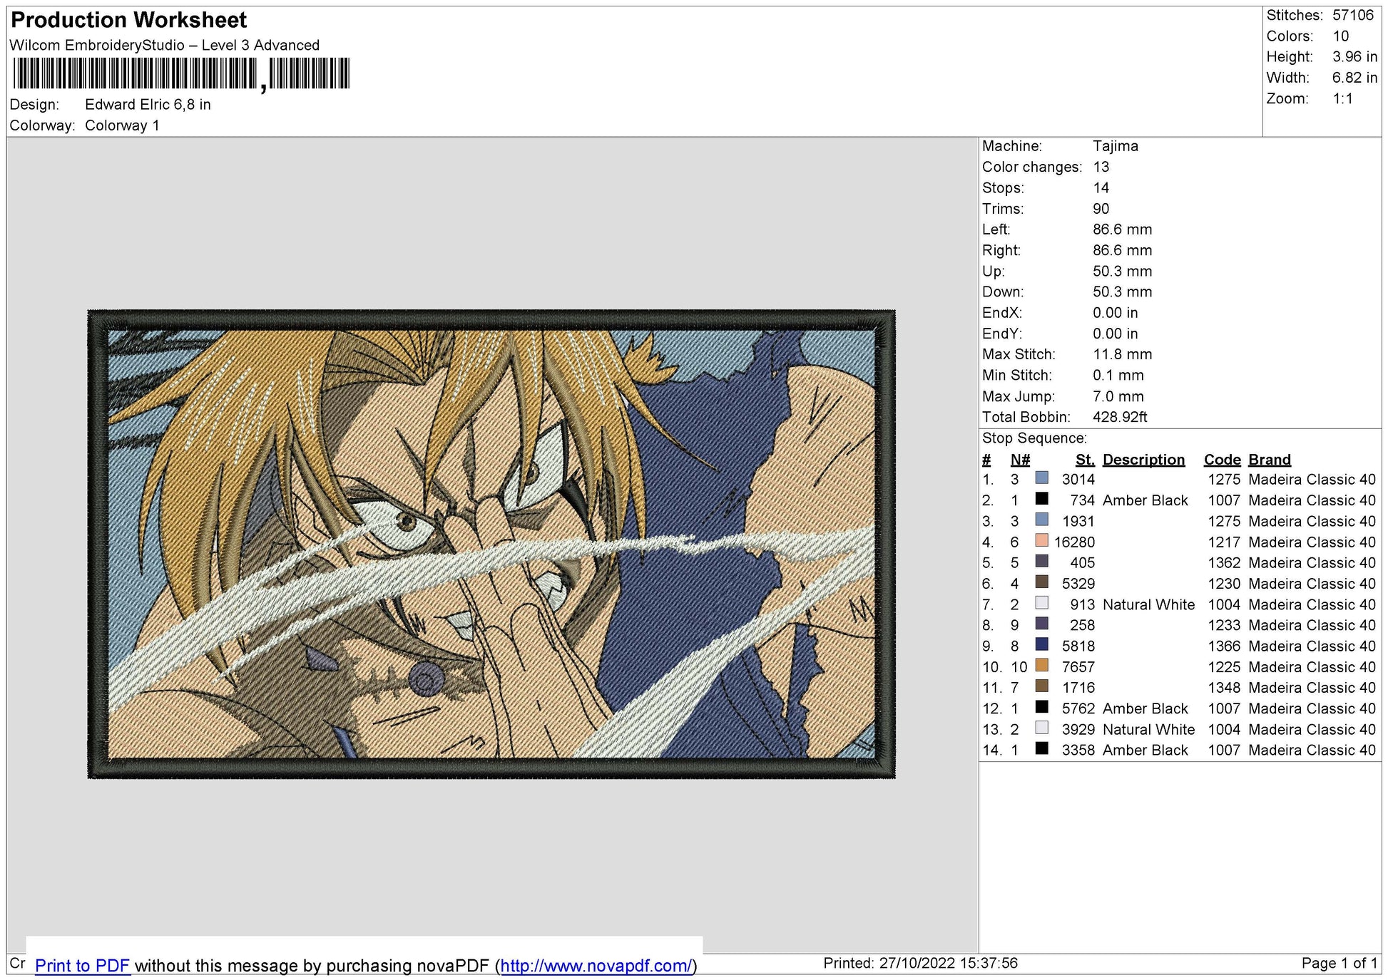Click the 'Stop Sequence:' label
The height and width of the screenshot is (980, 1388).
(1034, 438)
